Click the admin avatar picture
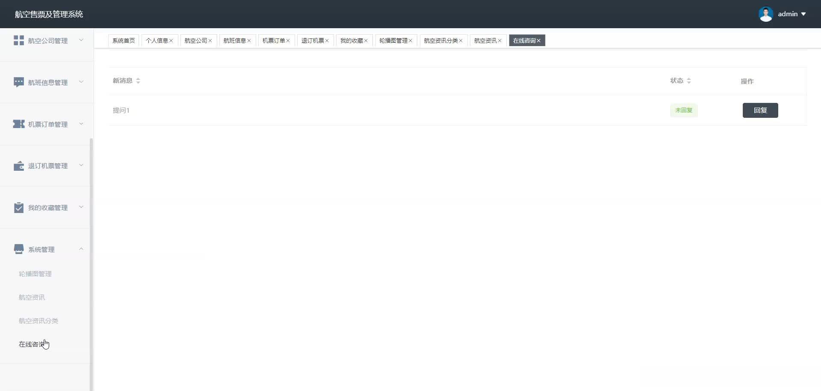 coord(766,14)
